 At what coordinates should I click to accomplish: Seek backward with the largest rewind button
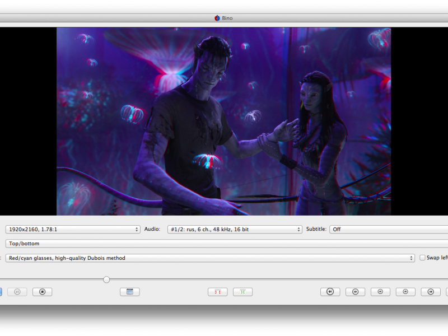pyautogui.click(x=330, y=292)
